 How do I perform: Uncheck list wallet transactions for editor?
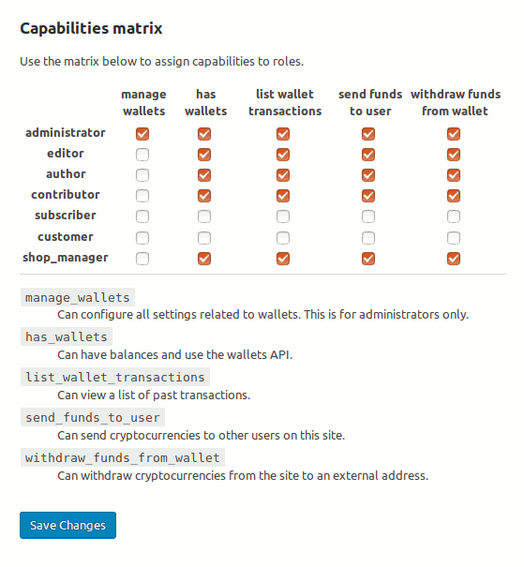tap(283, 155)
